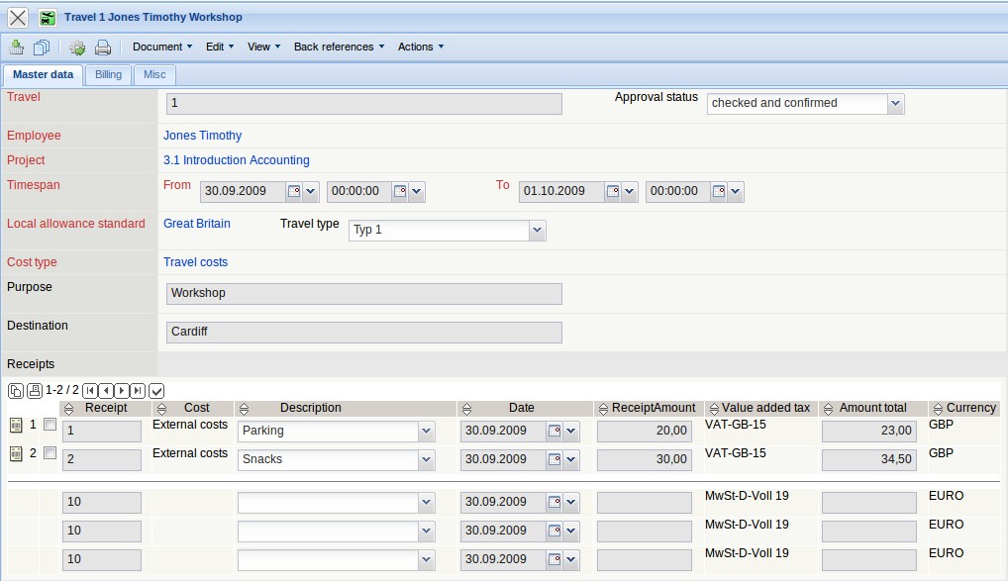Click the copy document icon in toolbar
This screenshot has width=1008, height=581.
pos(41,47)
